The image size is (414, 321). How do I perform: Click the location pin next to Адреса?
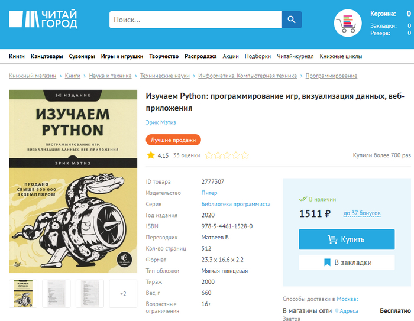point(337,311)
